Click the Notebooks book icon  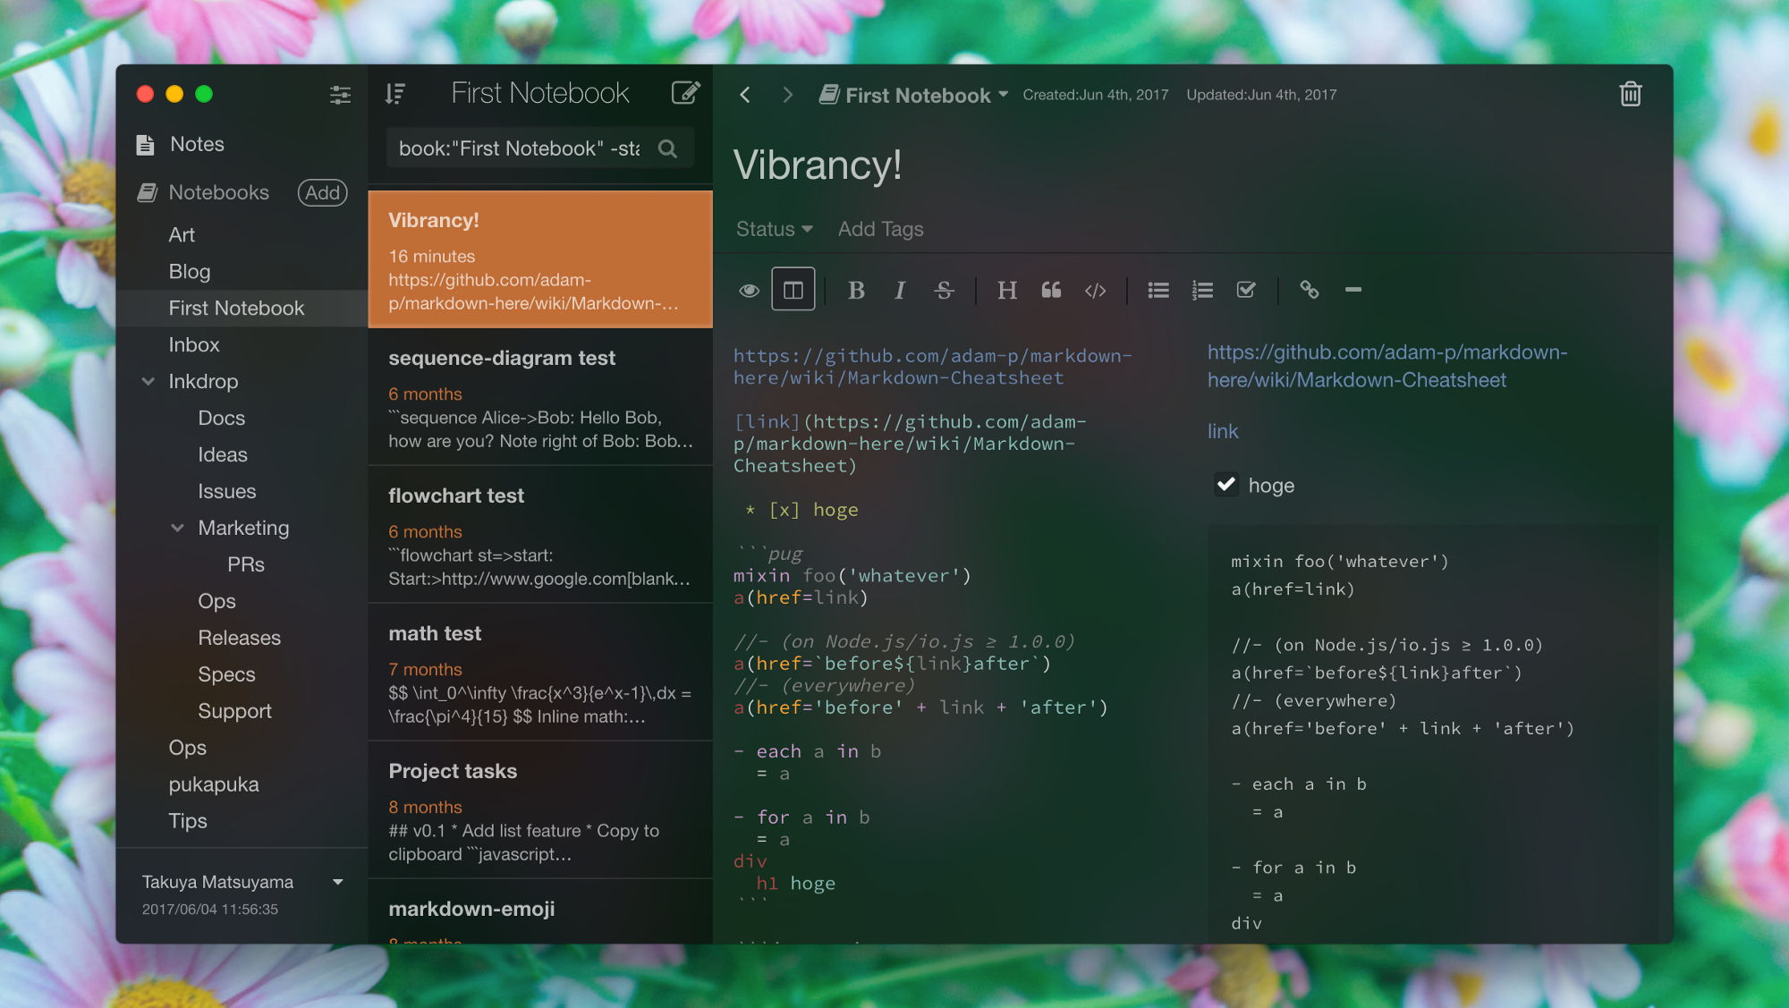click(147, 192)
